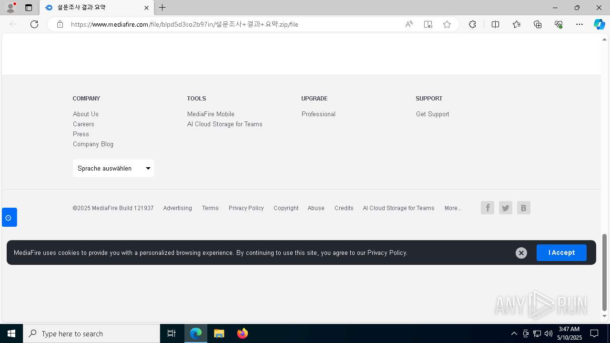
Task: Open the Company Blog link
Action: (x=93, y=144)
